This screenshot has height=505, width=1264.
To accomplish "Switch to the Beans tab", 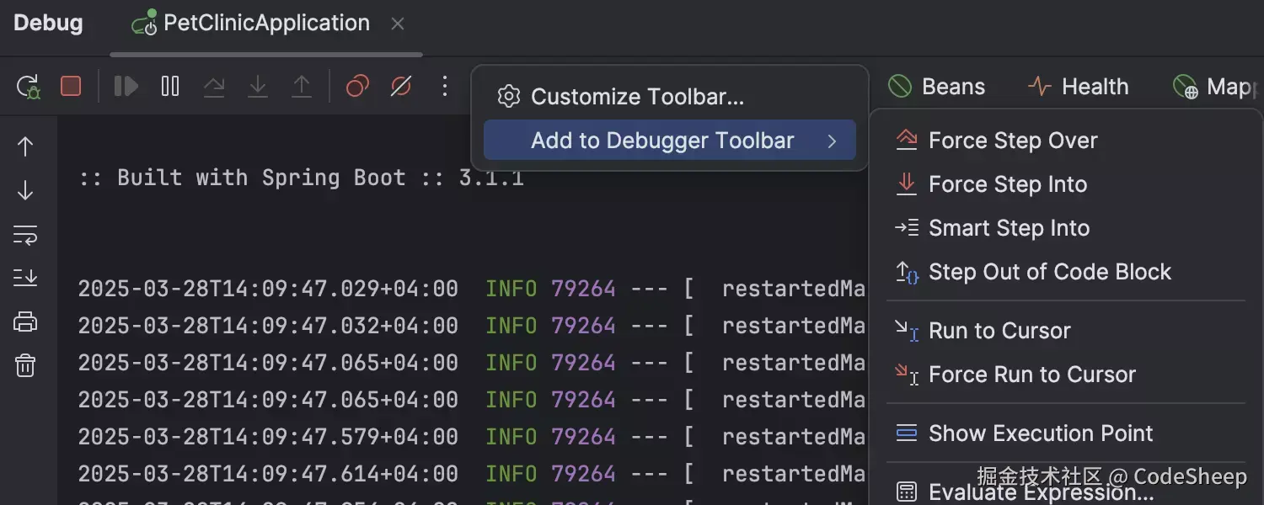I will pyautogui.click(x=937, y=87).
